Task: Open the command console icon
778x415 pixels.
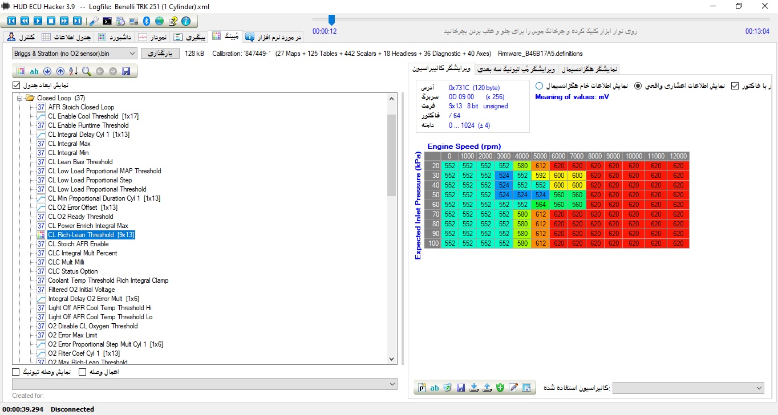Action: (107, 21)
